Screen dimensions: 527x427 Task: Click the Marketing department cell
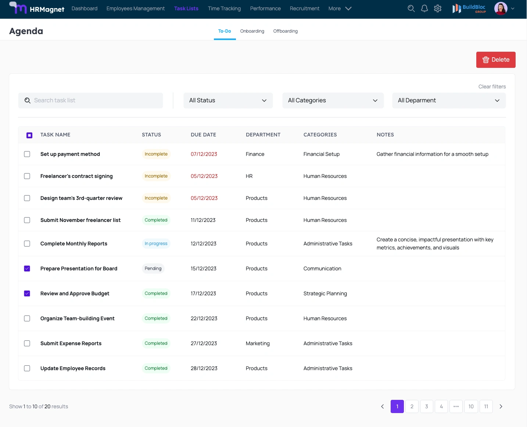click(258, 343)
